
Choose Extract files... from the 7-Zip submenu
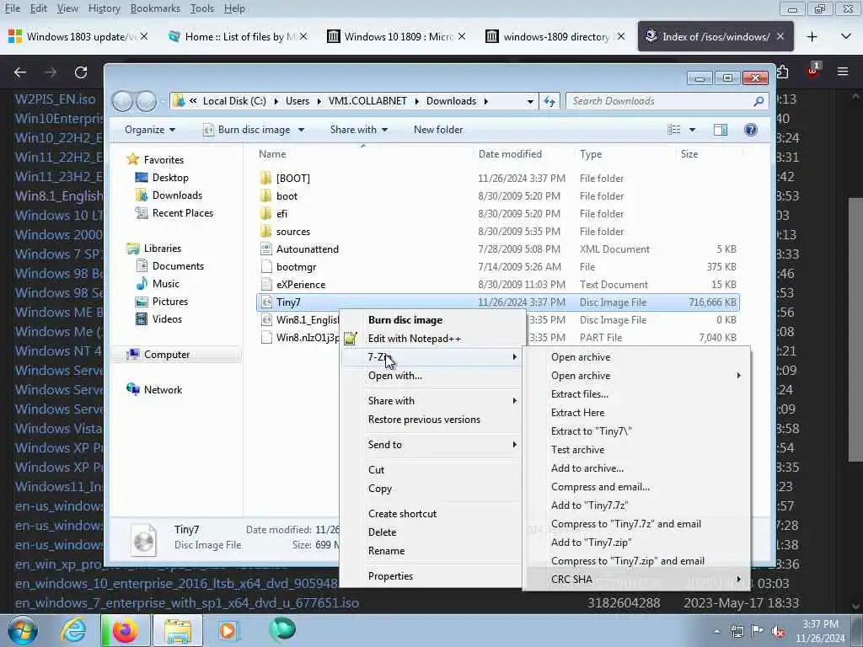580,394
